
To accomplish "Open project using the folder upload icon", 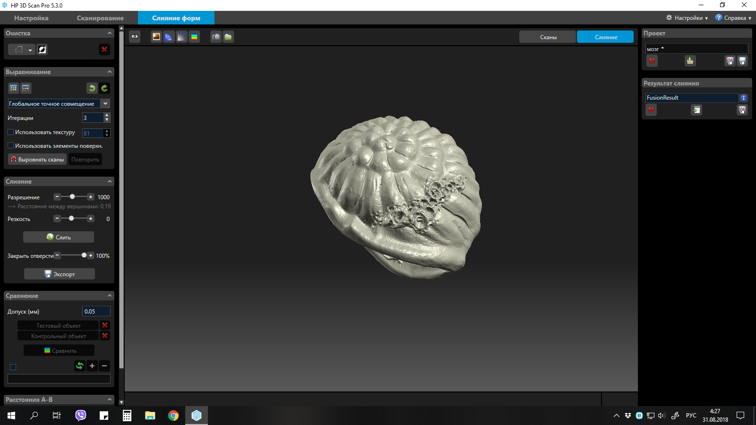I will tap(690, 61).
